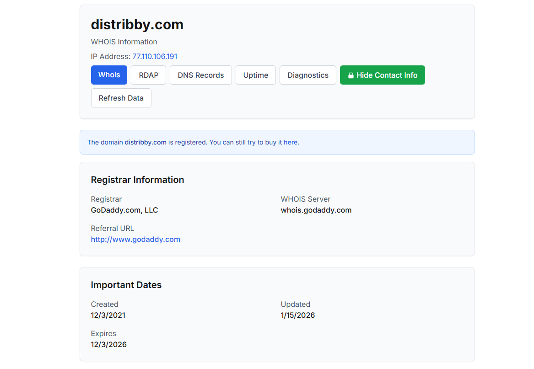Click the Registrar Information heading

pos(137,180)
